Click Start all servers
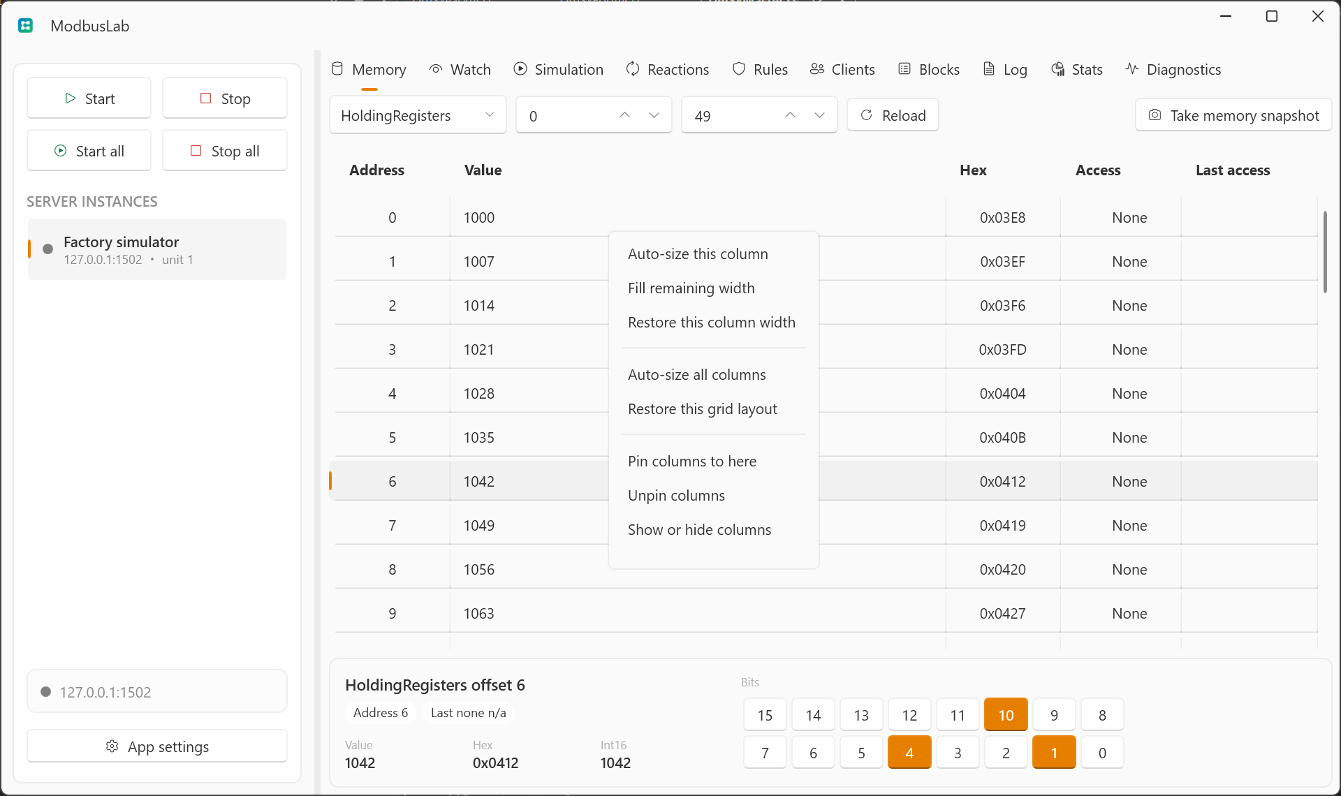Image resolution: width=1341 pixels, height=796 pixels. click(89, 151)
